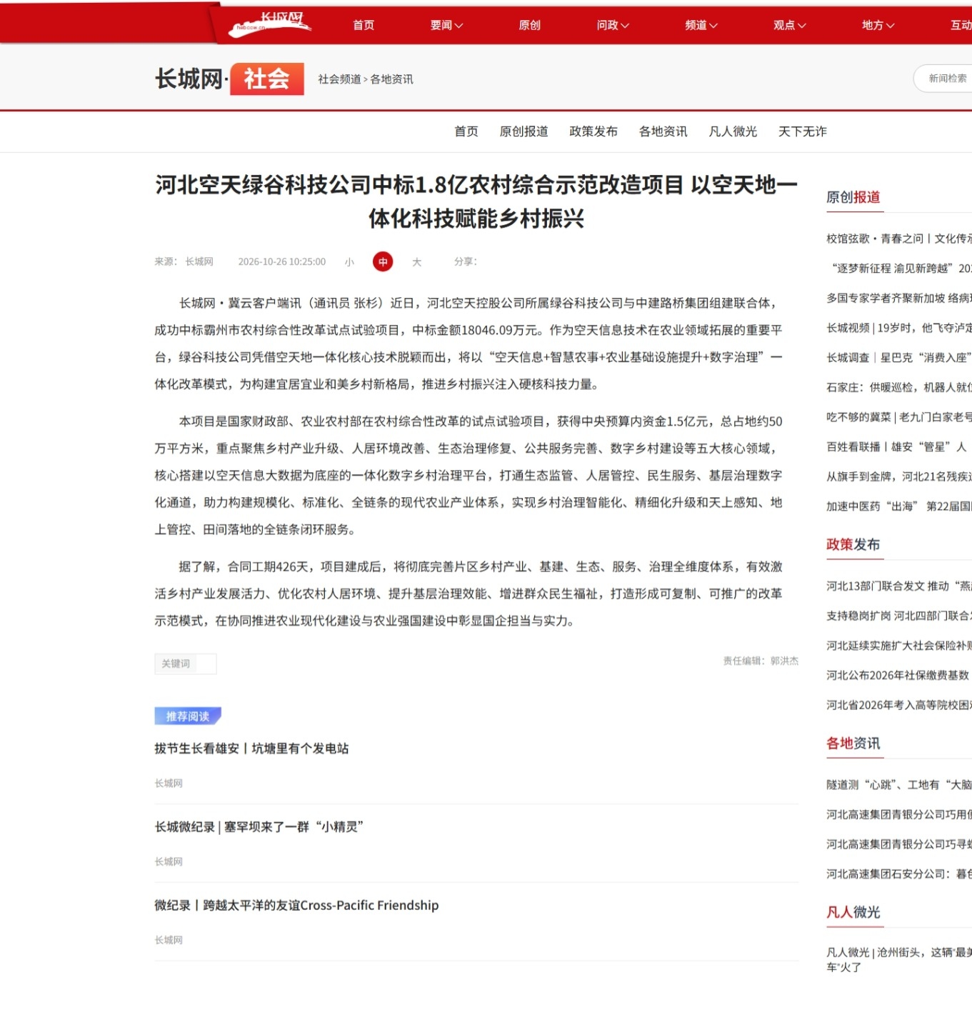Switch to 政策发布 sub-navigation tab
The width and height of the screenshot is (972, 1020).
pos(593,131)
